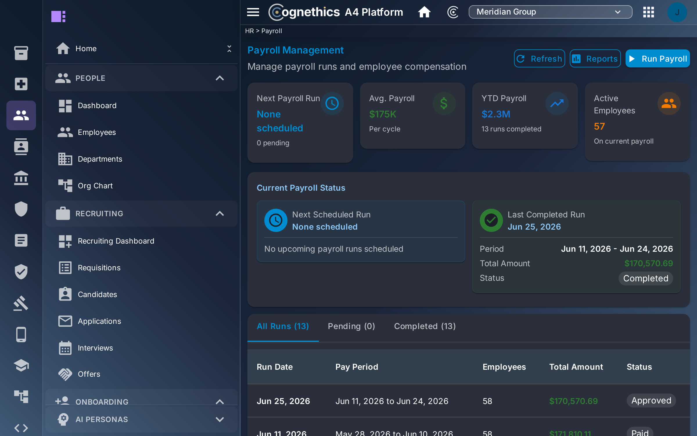Click the Total Amount column header
This screenshot has height=436, width=697.
tap(576, 367)
